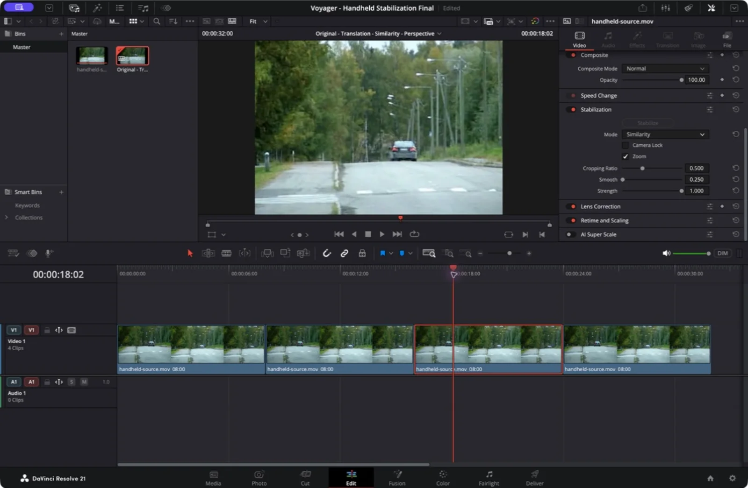Image resolution: width=748 pixels, height=488 pixels.
Task: Toggle timeline Snapping magnet icon
Action: [327, 253]
